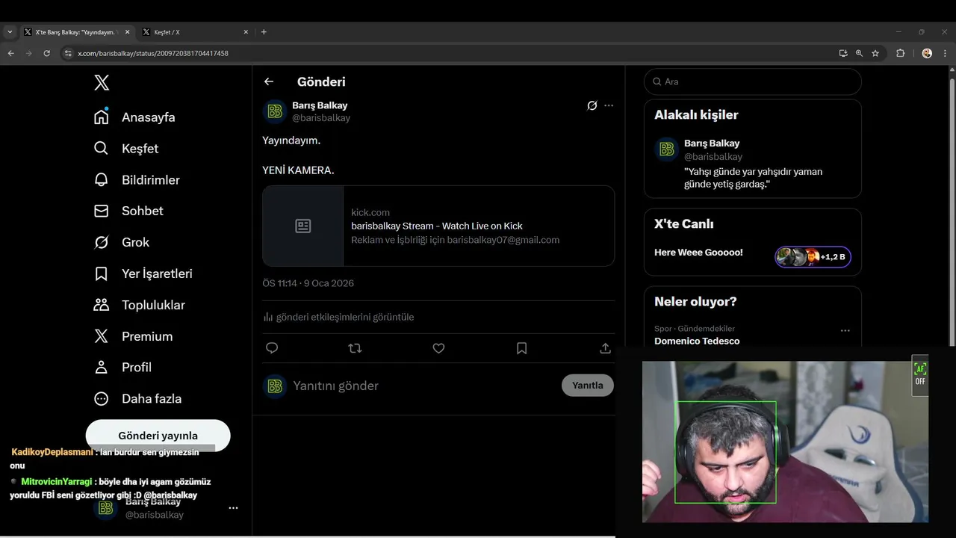Open Sohbet envelope icon
This screenshot has height=538, width=956.
[102, 211]
